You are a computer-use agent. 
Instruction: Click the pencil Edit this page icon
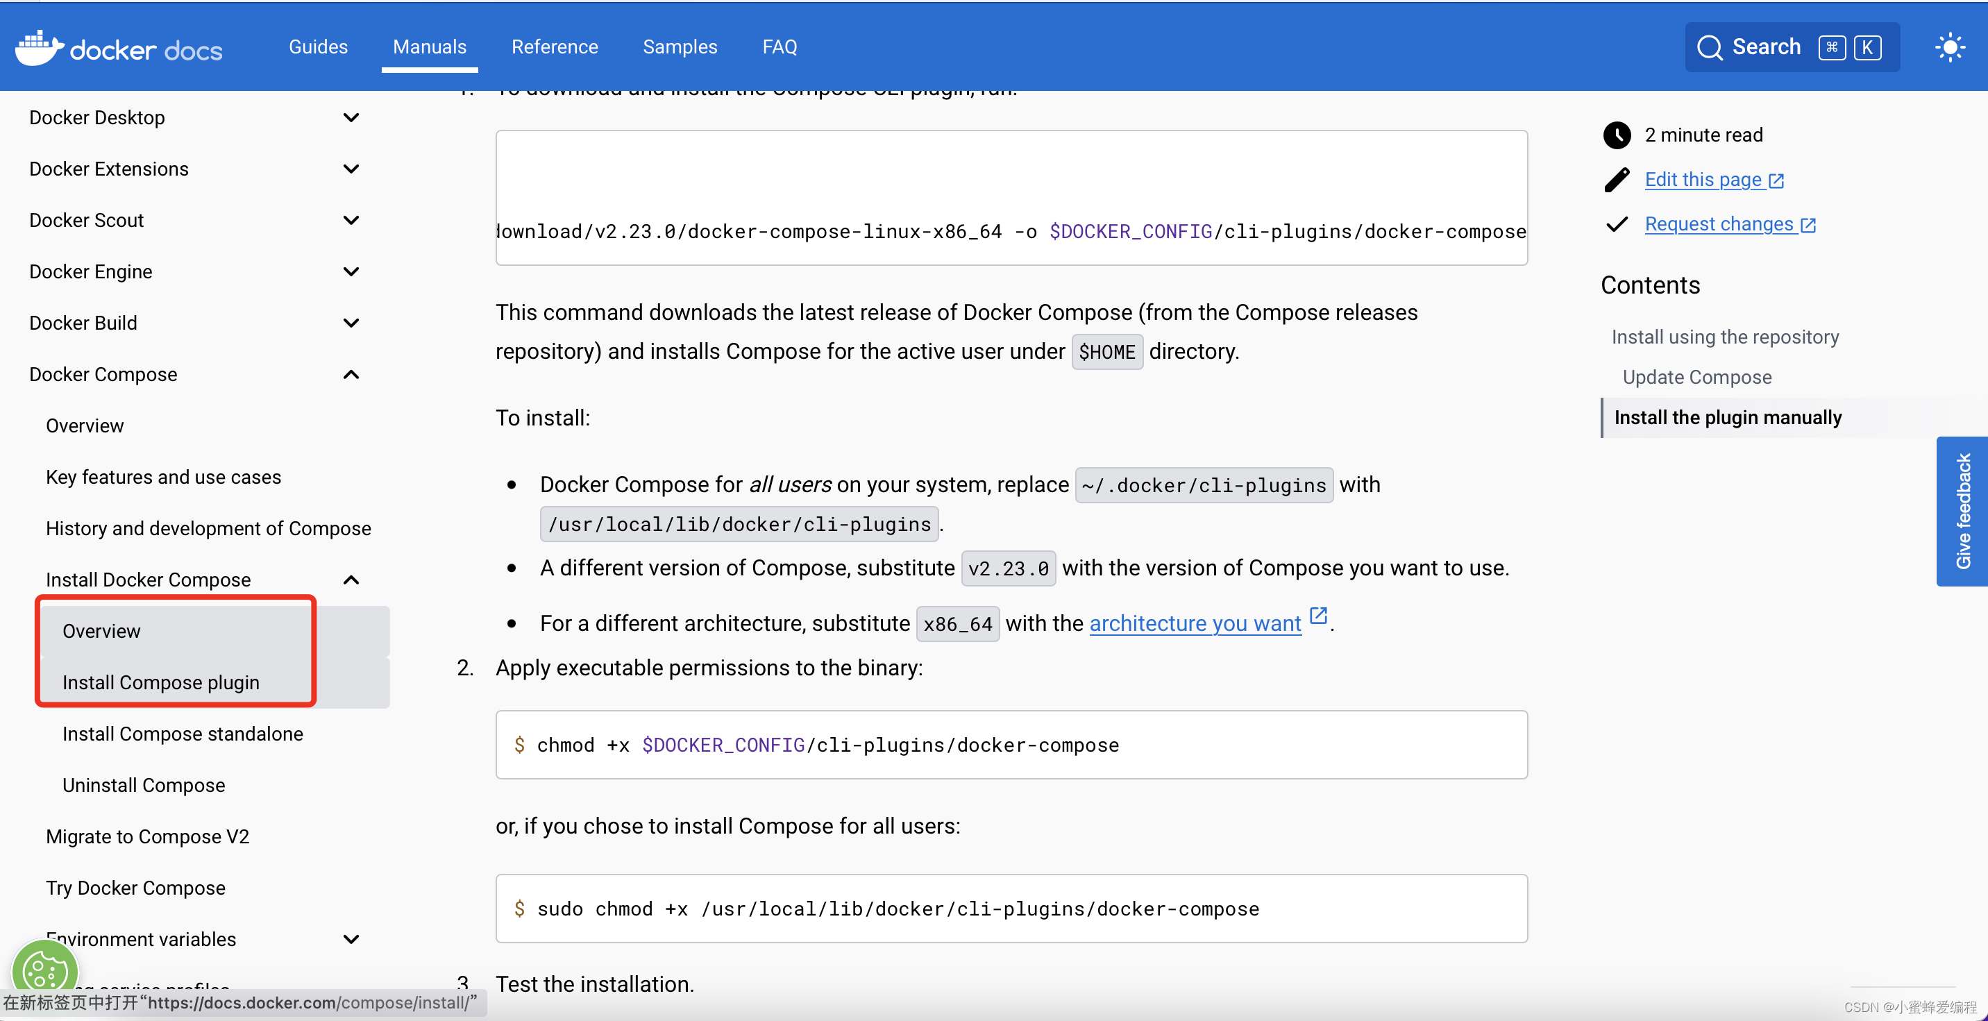click(1616, 178)
